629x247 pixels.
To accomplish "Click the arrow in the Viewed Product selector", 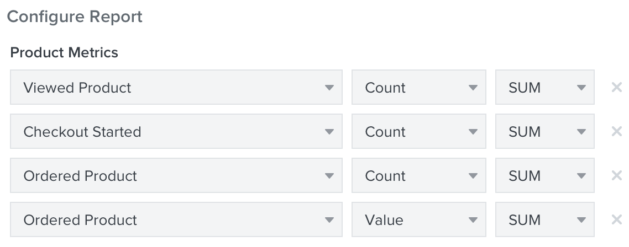I will pyautogui.click(x=329, y=88).
